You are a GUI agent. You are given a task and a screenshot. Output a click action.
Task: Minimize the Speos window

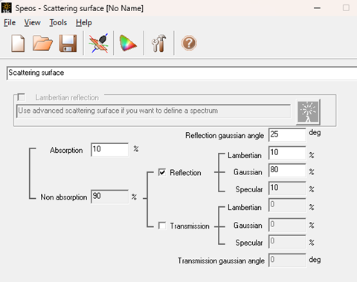coord(317,8)
